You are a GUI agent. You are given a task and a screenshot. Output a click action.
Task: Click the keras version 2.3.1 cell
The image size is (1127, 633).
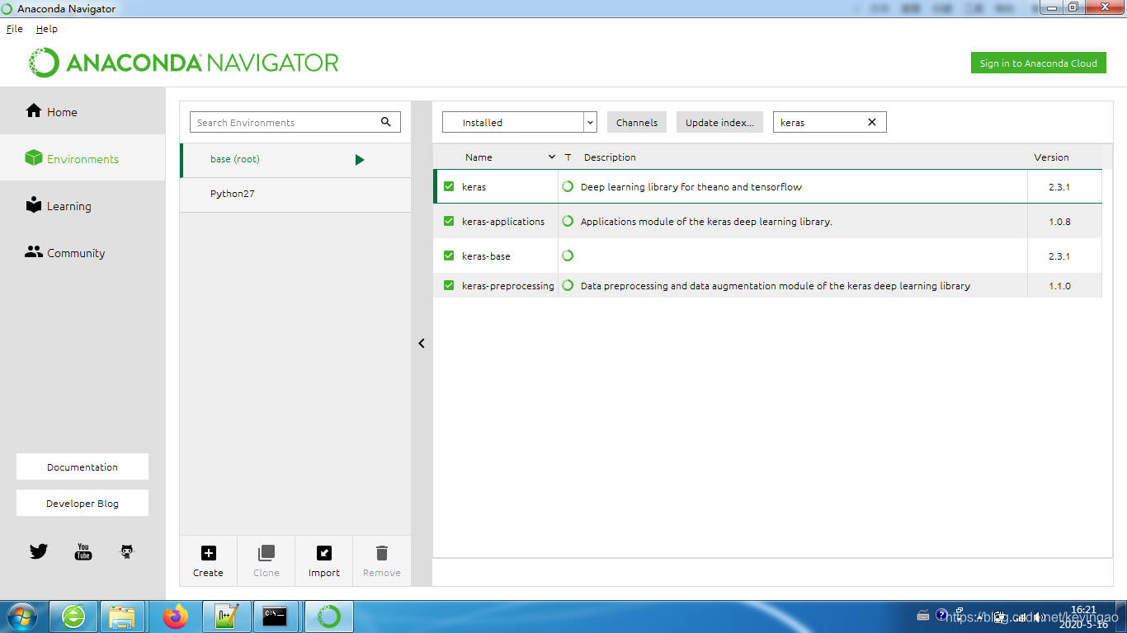1059,187
